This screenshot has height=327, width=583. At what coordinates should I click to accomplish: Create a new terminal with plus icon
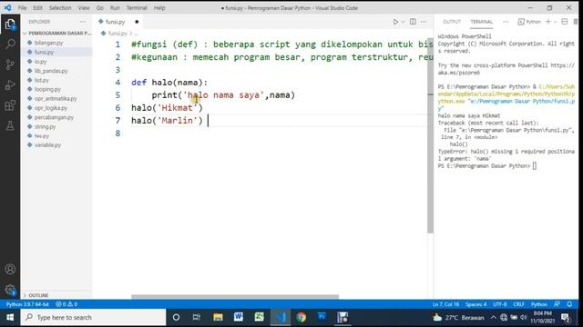(x=548, y=22)
